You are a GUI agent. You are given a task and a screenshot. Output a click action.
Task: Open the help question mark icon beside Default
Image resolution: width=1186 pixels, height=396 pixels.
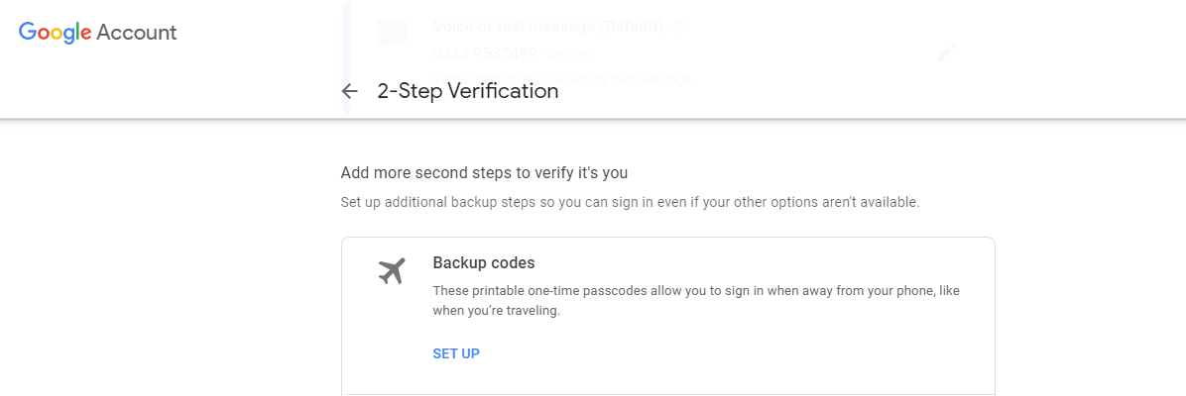coord(680,27)
